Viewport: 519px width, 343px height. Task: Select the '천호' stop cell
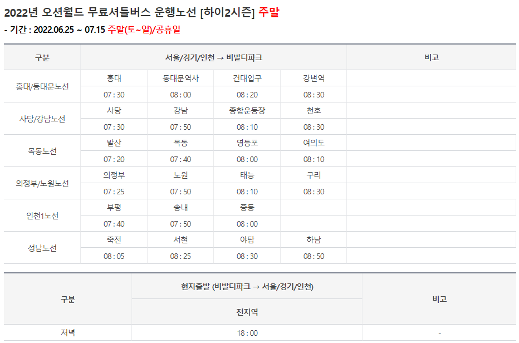[314, 111]
